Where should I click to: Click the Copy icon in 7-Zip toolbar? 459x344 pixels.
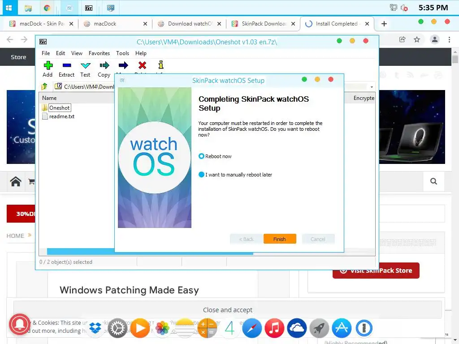pos(104,65)
